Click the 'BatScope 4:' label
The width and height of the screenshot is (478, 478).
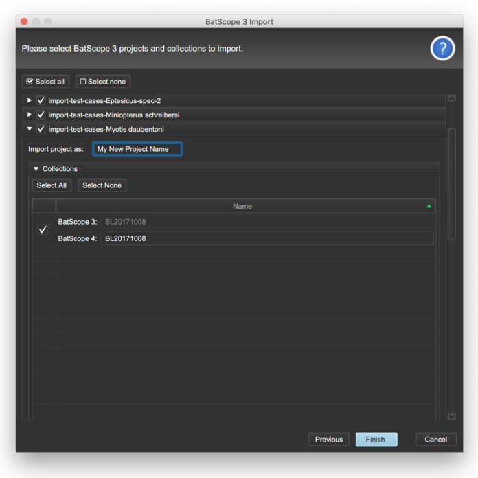tap(78, 238)
